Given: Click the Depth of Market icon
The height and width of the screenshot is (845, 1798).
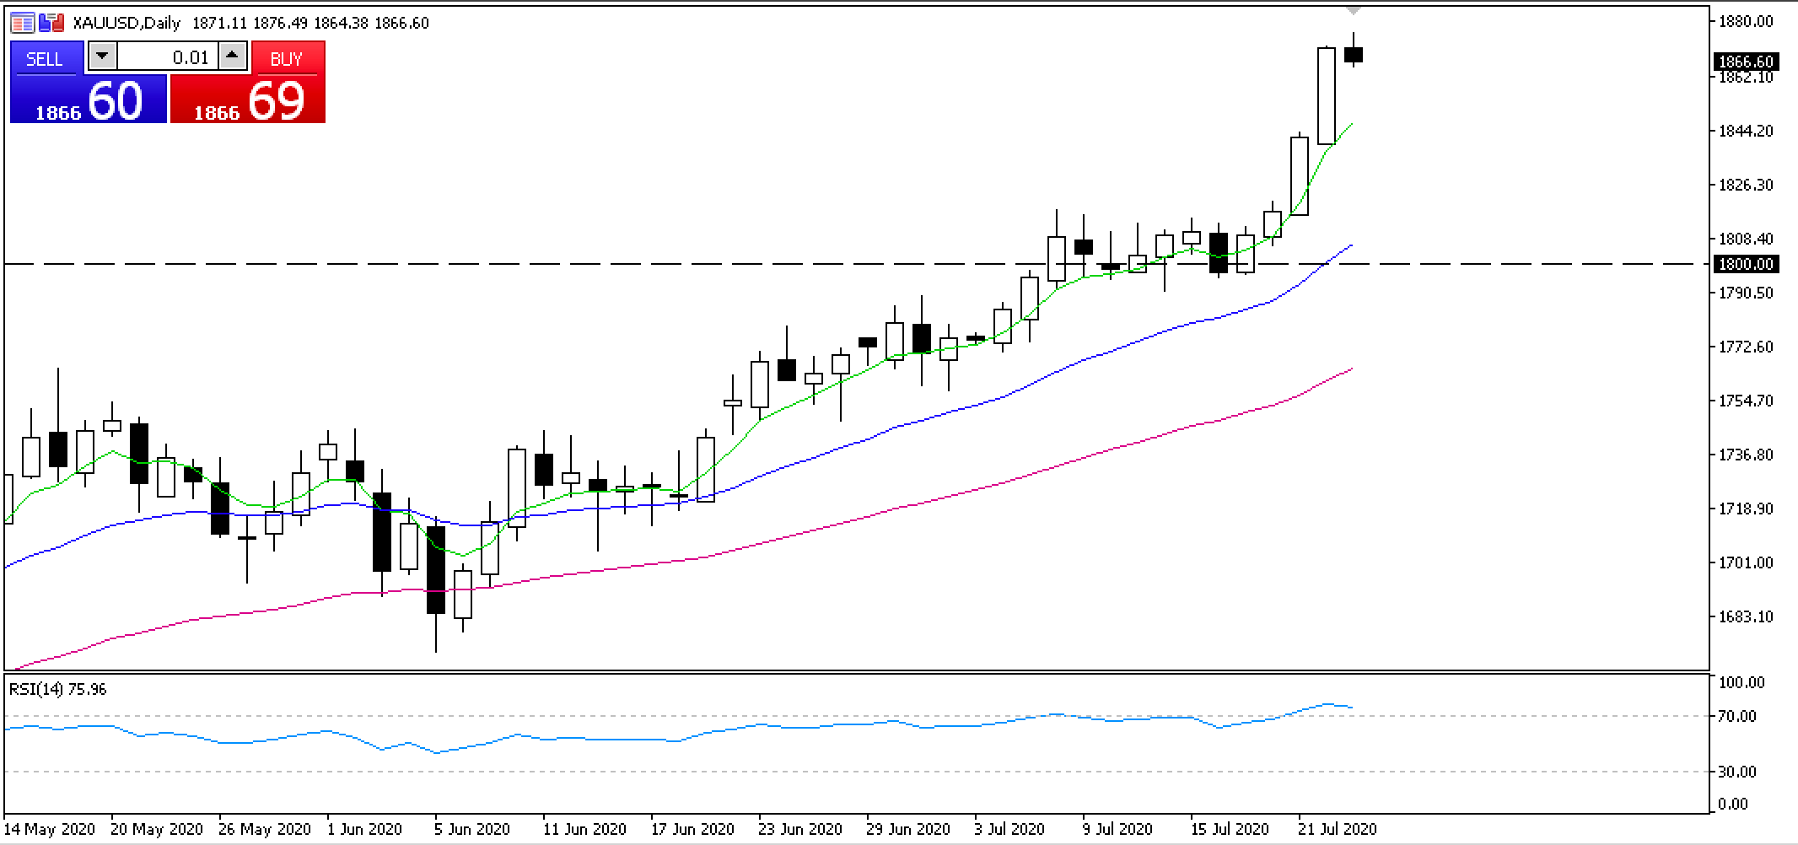Looking at the screenshot, I should pos(23,23).
